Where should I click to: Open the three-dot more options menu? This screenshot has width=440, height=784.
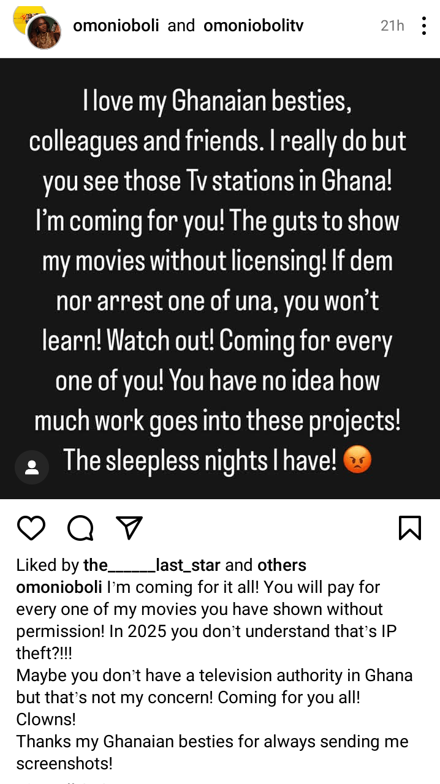click(423, 26)
